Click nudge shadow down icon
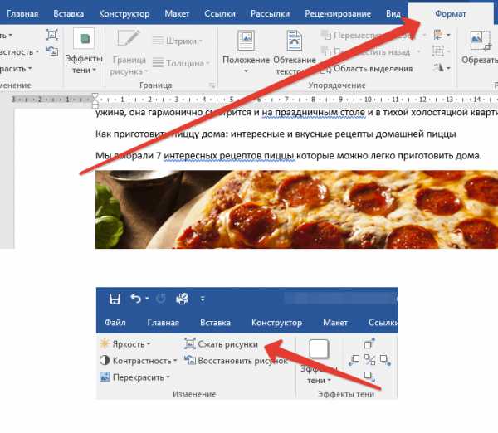Screen dimensions: 498x433 [x=369, y=377]
